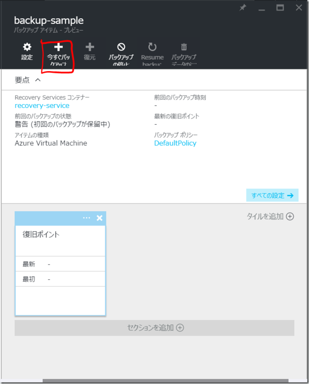Open the 復旧ポイント tile

[x=60, y=264]
